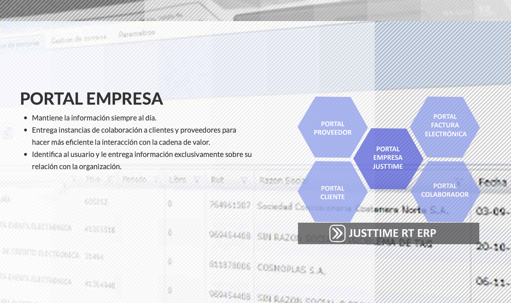Click the Razon Social column header
Viewport: 511px width, 303px height.
tap(278, 180)
